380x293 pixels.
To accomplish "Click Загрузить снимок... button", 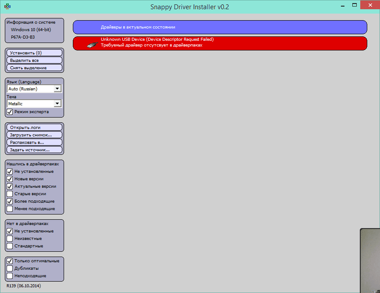I will tap(34, 135).
